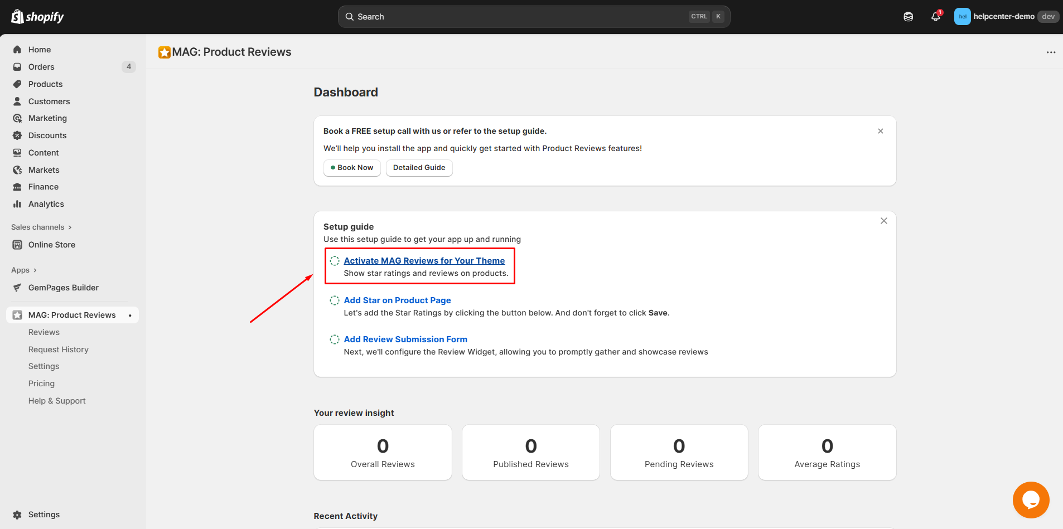Open the Reviews submenu item

point(44,332)
